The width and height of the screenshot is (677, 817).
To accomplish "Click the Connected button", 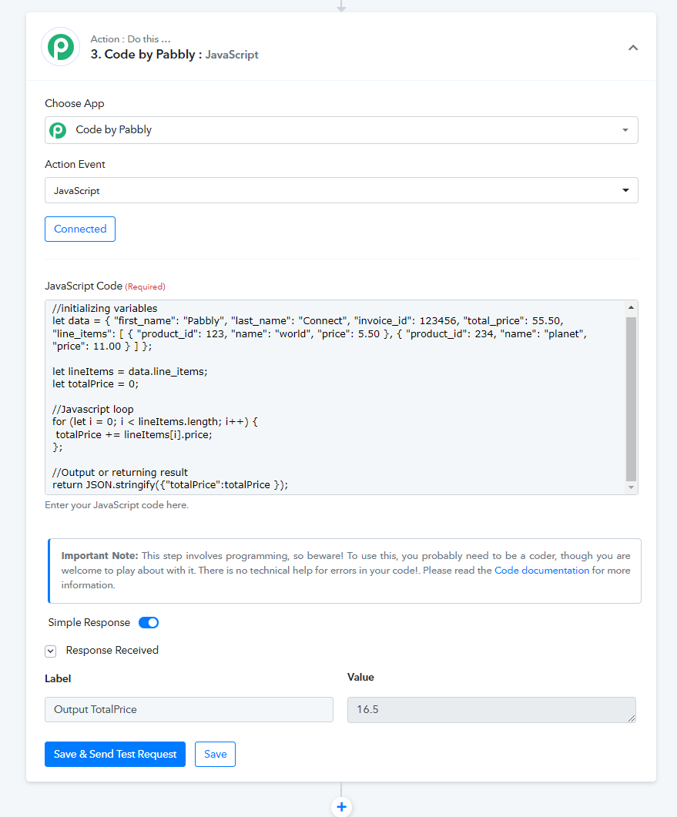I will point(80,229).
